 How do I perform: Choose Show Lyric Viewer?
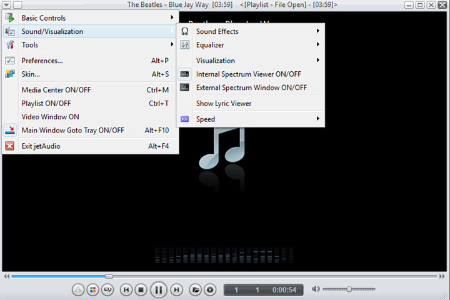click(251, 103)
